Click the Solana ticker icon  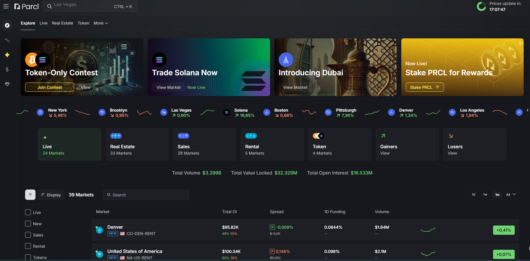click(227, 112)
